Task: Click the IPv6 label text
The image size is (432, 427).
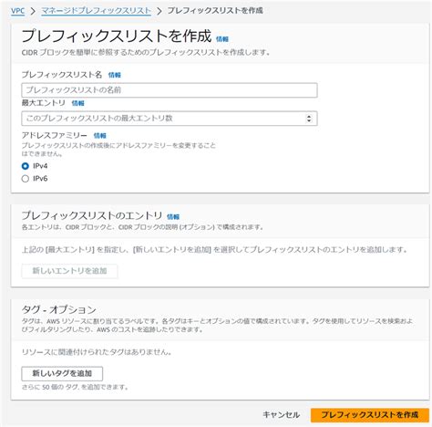Action: tap(40, 179)
